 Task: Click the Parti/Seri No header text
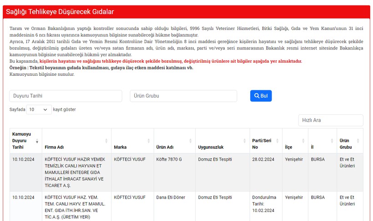[262, 144]
